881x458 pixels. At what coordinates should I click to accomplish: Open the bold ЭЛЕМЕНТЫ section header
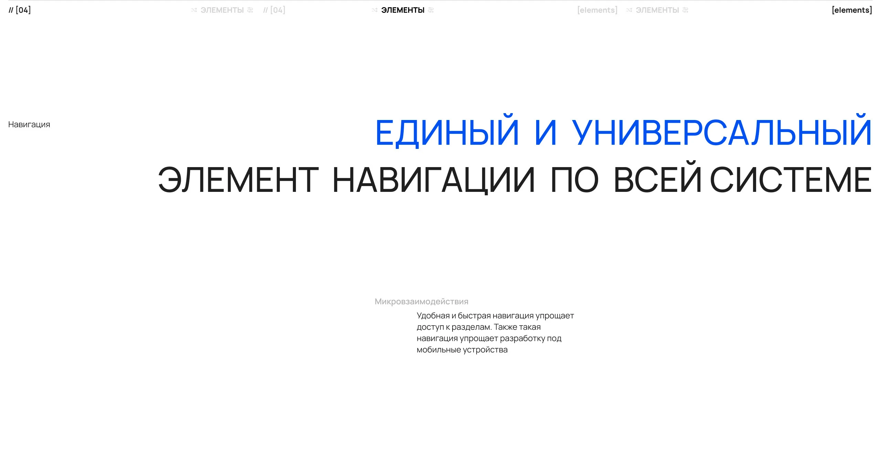point(402,10)
